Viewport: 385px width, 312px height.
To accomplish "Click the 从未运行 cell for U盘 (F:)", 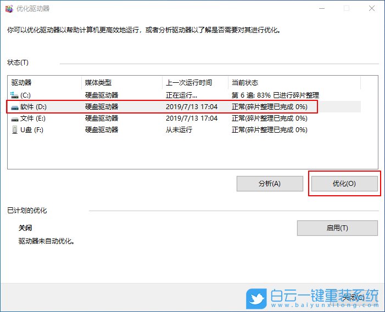I will click(x=179, y=130).
